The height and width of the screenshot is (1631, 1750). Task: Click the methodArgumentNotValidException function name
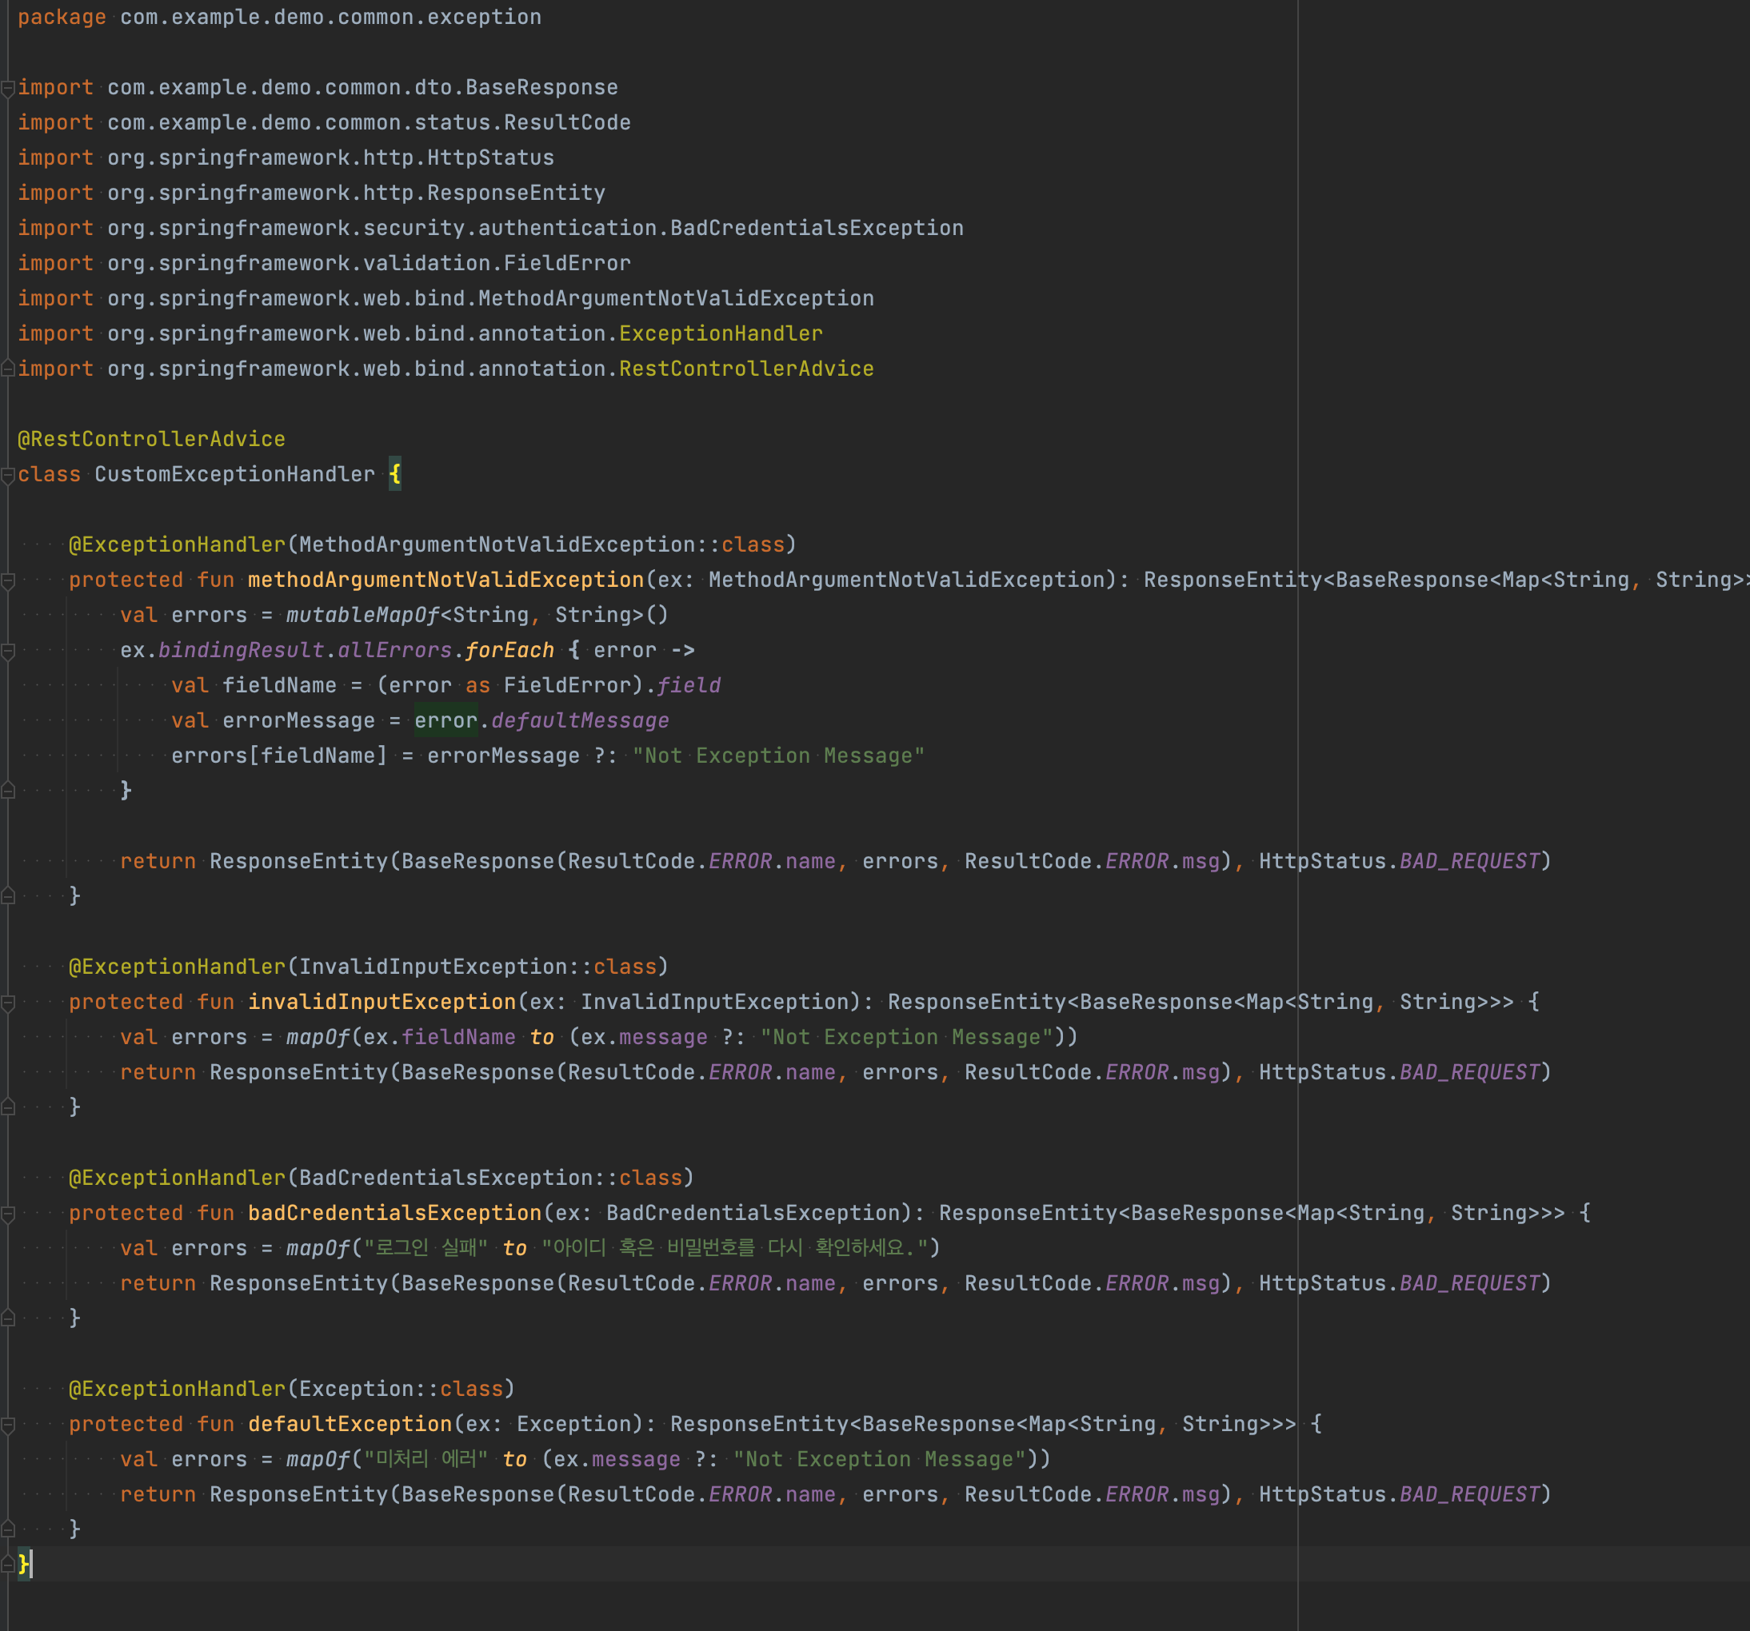[x=445, y=580]
